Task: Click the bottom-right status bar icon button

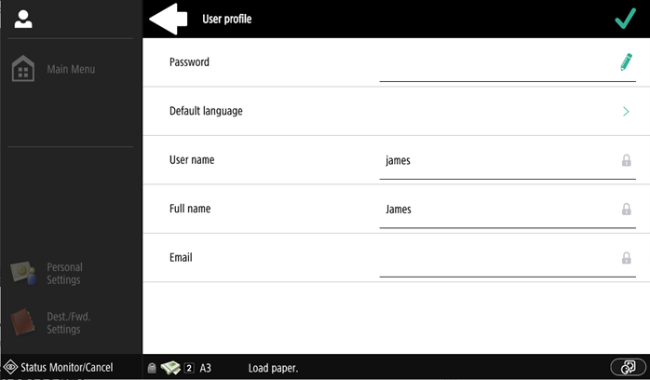Action: coord(628,368)
